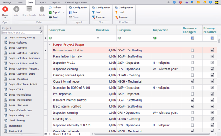Click the Print icon in the ribbon
The width and height of the screenshot is (221, 136).
coord(50,17)
